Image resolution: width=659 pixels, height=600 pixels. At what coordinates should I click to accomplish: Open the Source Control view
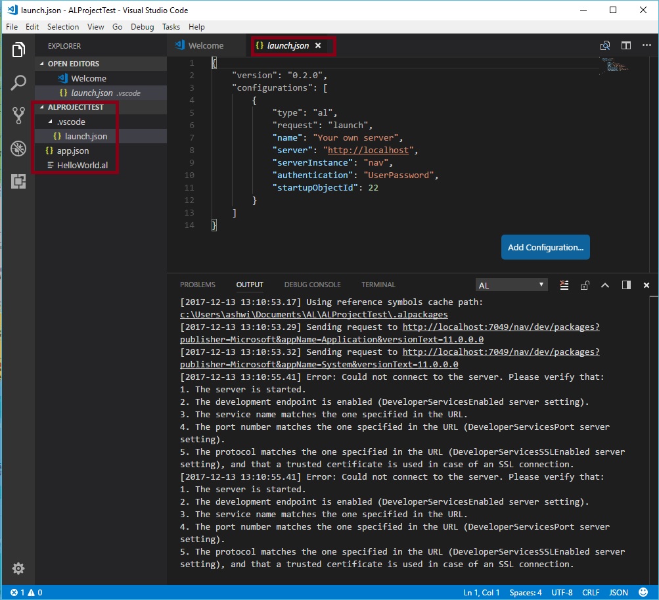(18, 116)
